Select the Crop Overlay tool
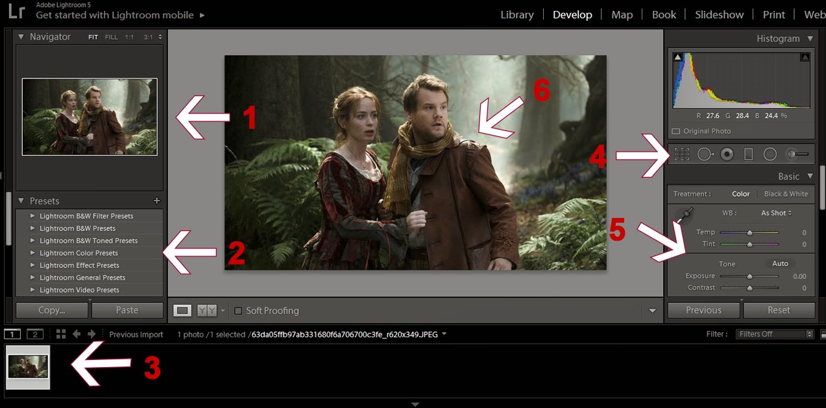Screen dimensions: 826x408 point(681,154)
